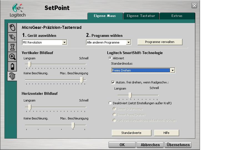Select the MicroGear scroll wheel icon
This screenshot has height=150, width=233.
(12, 76)
